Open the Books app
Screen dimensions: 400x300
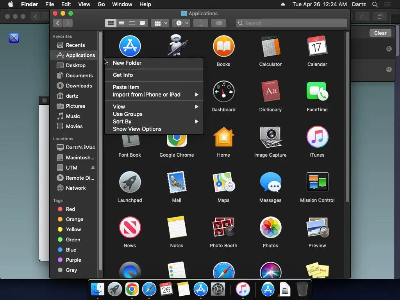(223, 46)
